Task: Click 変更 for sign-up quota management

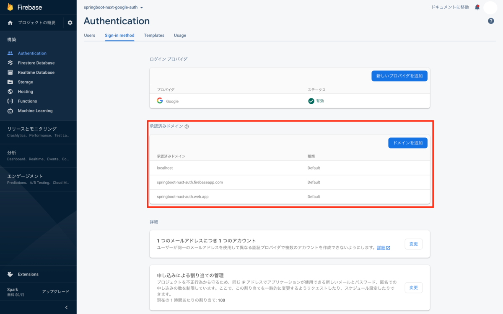Action: tap(414, 288)
